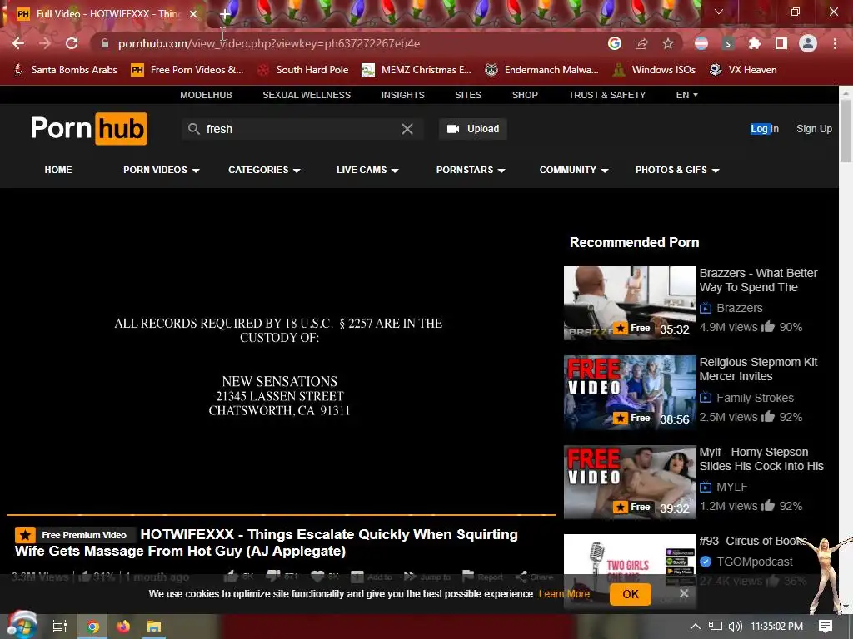The height and width of the screenshot is (639, 853).
Task: Expand the COMMUNITY nav dropdown
Action: click(x=574, y=170)
